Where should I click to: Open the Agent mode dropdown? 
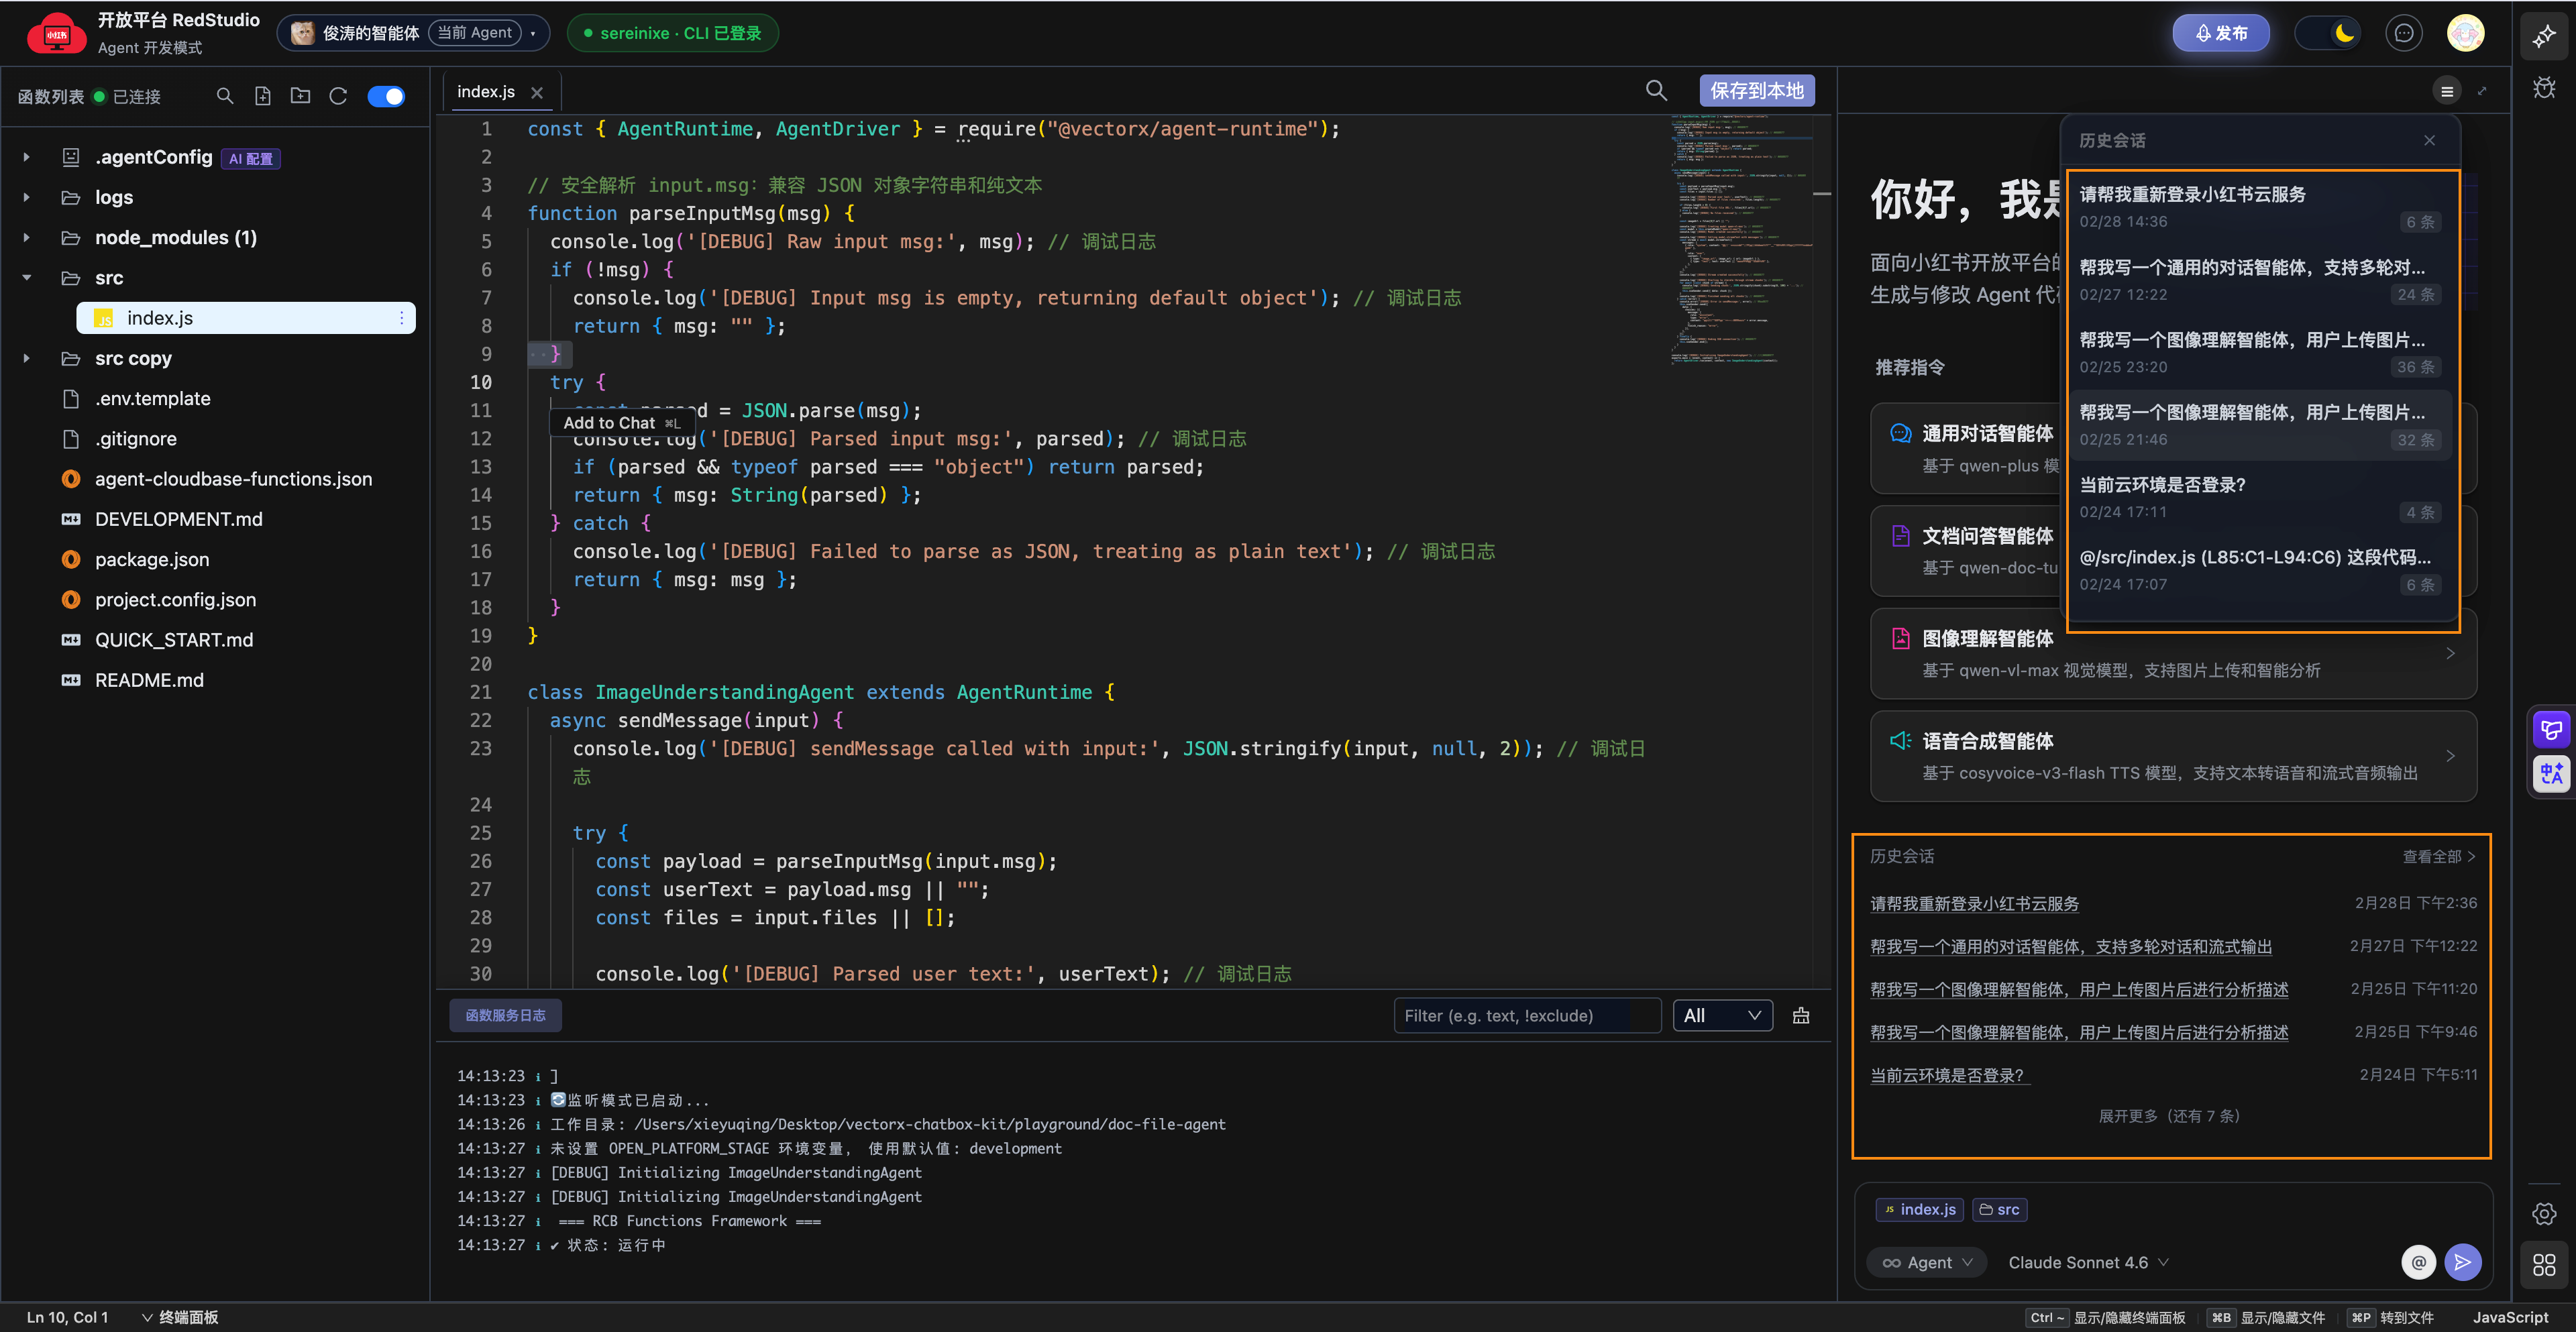tap(1927, 1262)
